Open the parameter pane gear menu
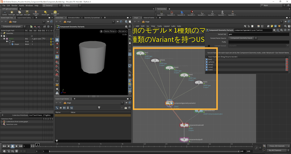 tap(274, 30)
